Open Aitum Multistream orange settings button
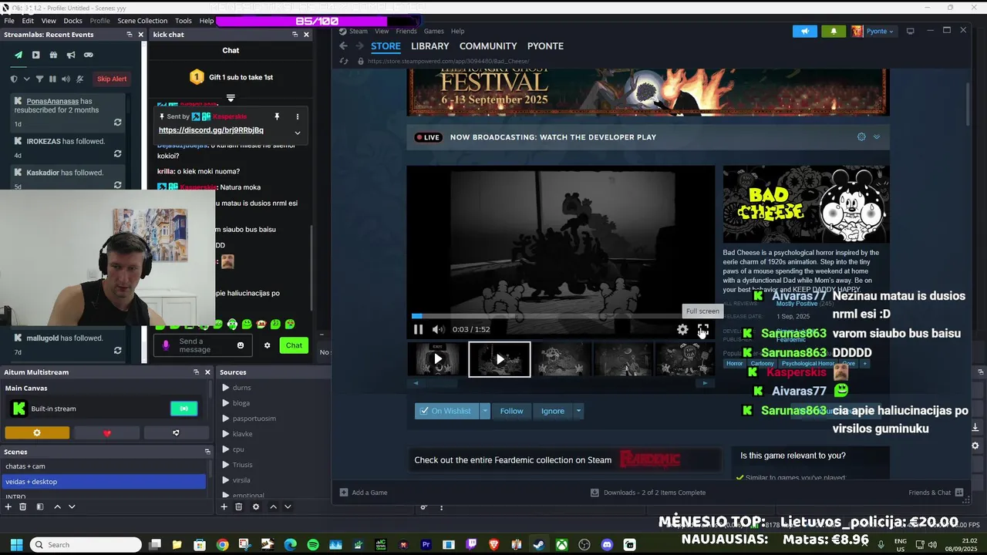This screenshot has width=987, height=555. point(37,433)
